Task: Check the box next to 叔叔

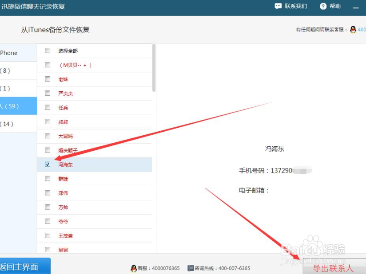Action: (x=48, y=121)
